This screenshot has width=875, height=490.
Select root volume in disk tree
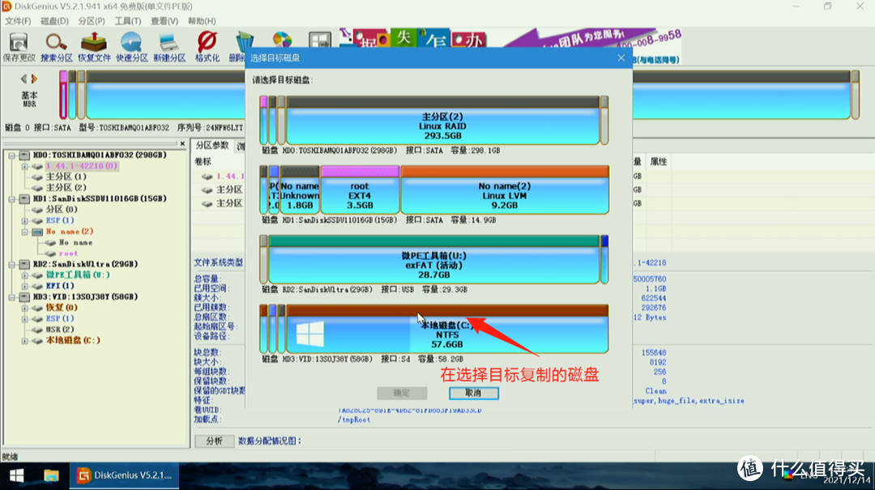[68, 254]
